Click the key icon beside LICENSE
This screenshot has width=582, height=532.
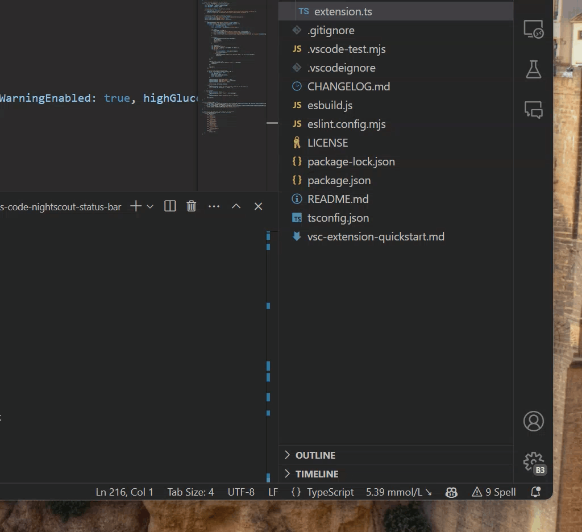click(x=297, y=143)
